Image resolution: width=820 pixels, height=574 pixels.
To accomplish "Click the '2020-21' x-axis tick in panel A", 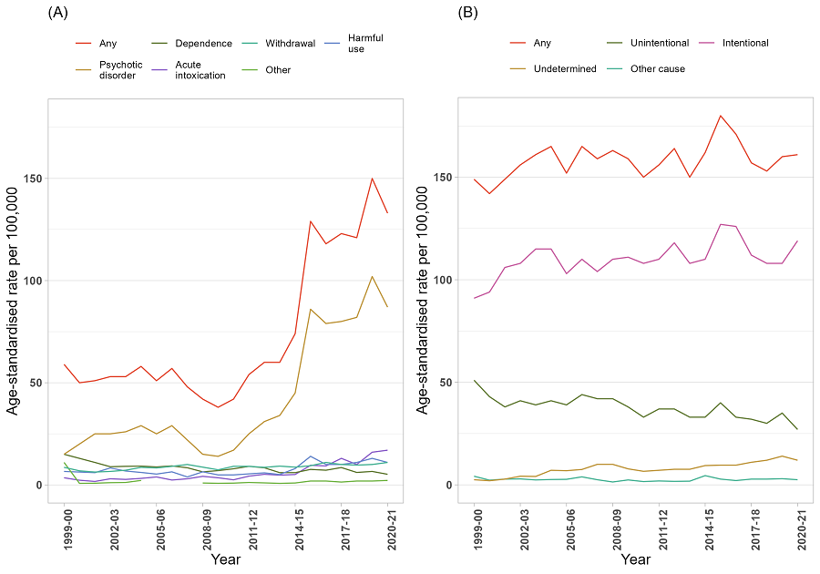I will pyautogui.click(x=392, y=528).
